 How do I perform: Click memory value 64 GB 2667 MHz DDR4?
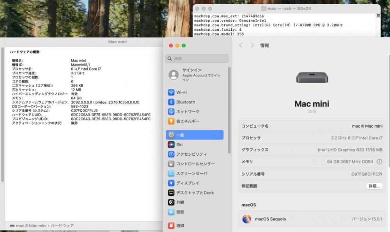point(350,162)
